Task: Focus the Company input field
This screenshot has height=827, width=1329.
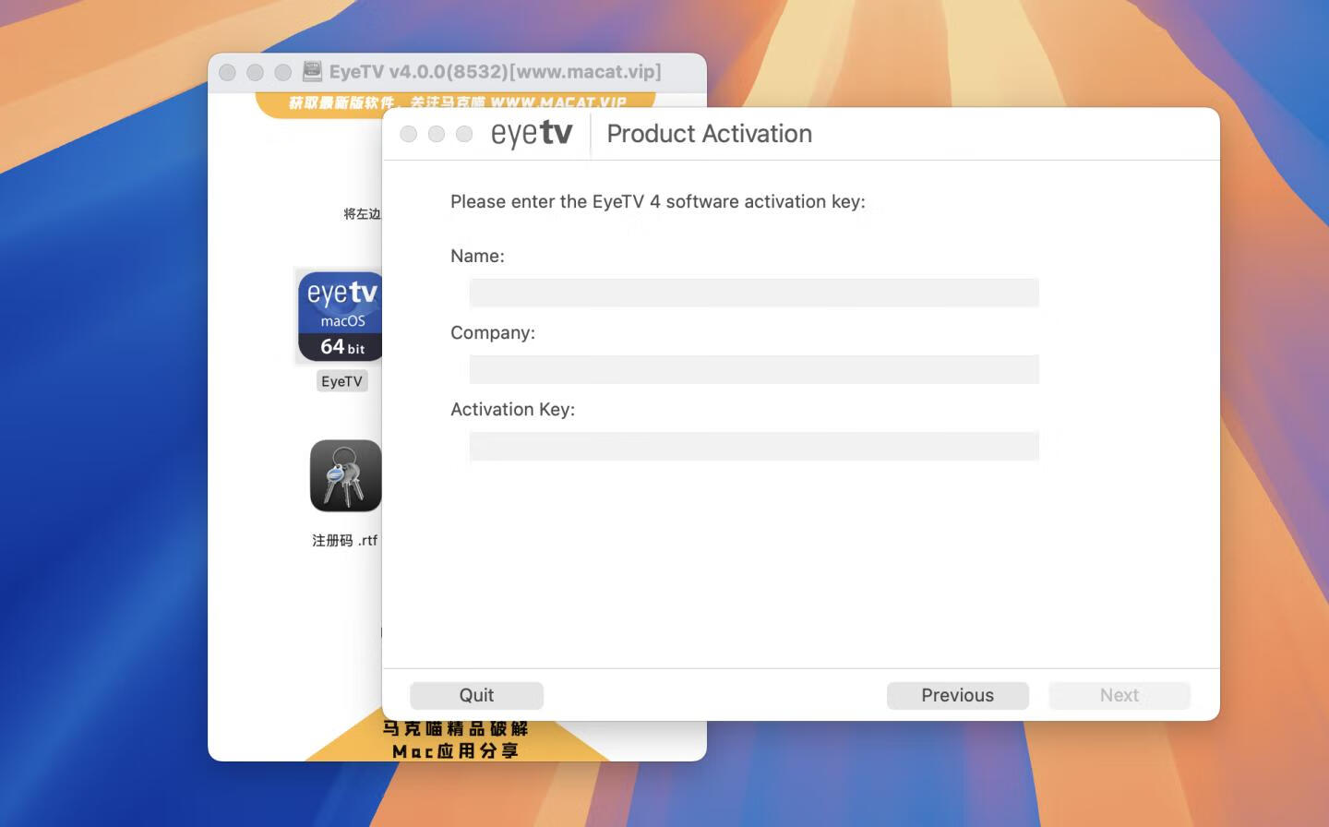Action: pos(754,369)
